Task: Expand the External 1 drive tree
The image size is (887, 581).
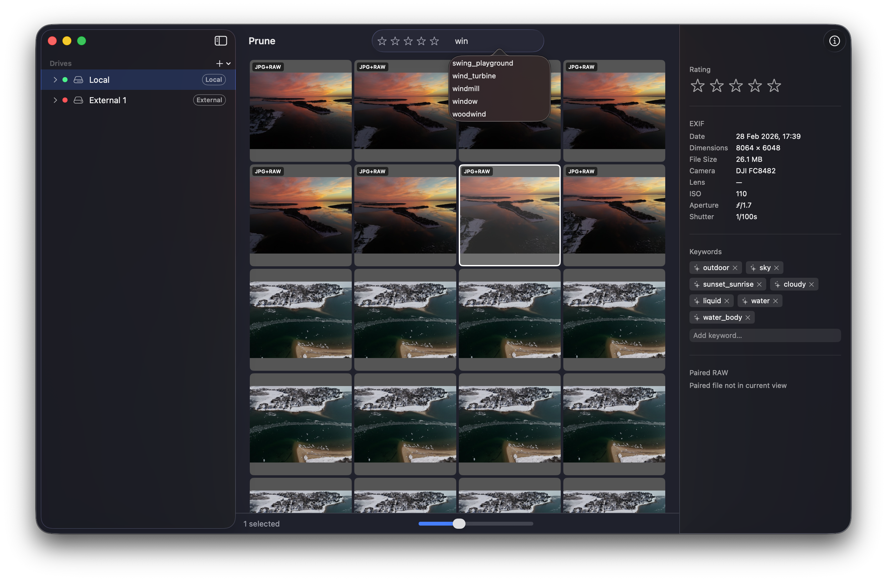Action: pos(55,100)
